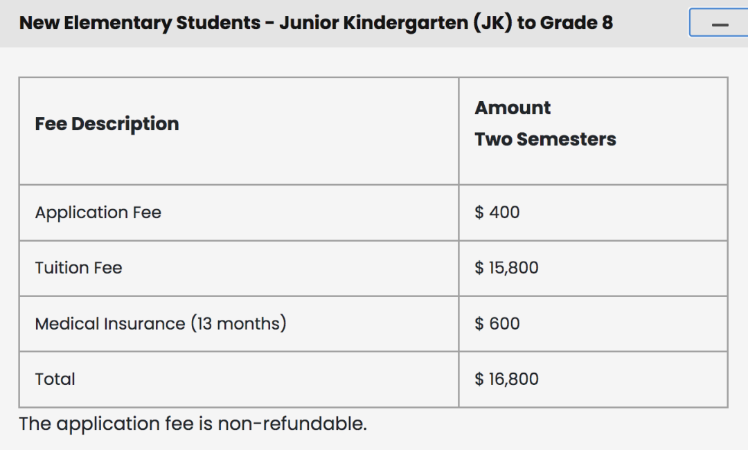Click the word Amount in header
748x450 pixels.
(x=513, y=108)
